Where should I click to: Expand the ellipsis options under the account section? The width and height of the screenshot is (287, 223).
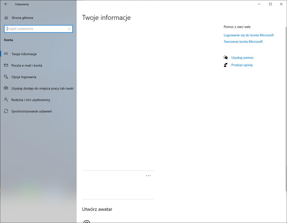[148, 175]
